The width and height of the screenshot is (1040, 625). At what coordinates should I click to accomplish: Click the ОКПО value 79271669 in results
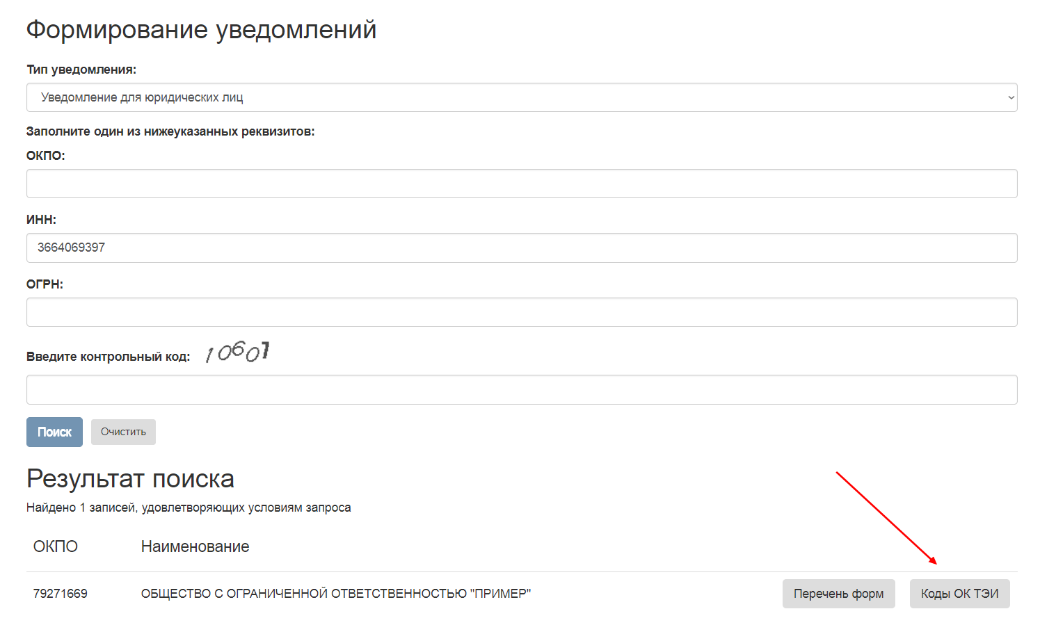[61, 594]
